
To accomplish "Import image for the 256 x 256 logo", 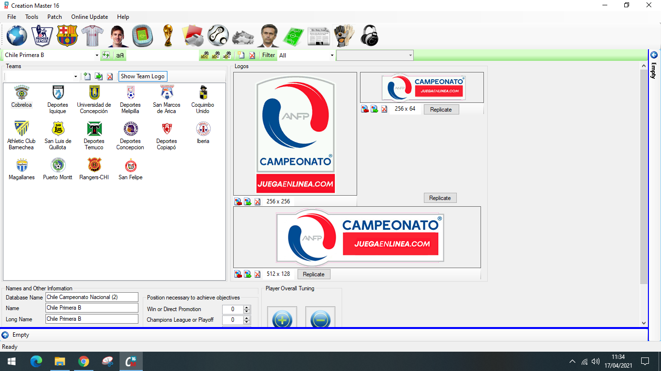I will [238, 201].
